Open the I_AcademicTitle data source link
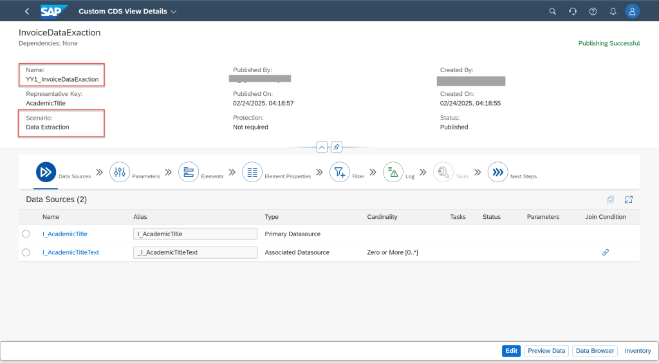The height and width of the screenshot is (363, 659). [64, 234]
